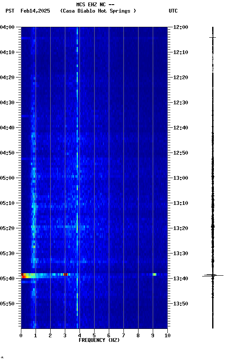Image resolution: width=231 pixels, height=362 pixels.
Task: Click the frequency axis tick '7'
Action: pyautogui.click(x=123, y=336)
